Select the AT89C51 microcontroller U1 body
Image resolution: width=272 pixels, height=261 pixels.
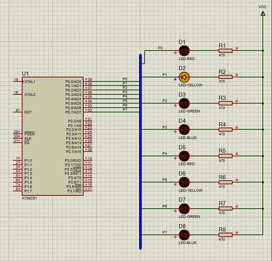[x=53, y=136]
